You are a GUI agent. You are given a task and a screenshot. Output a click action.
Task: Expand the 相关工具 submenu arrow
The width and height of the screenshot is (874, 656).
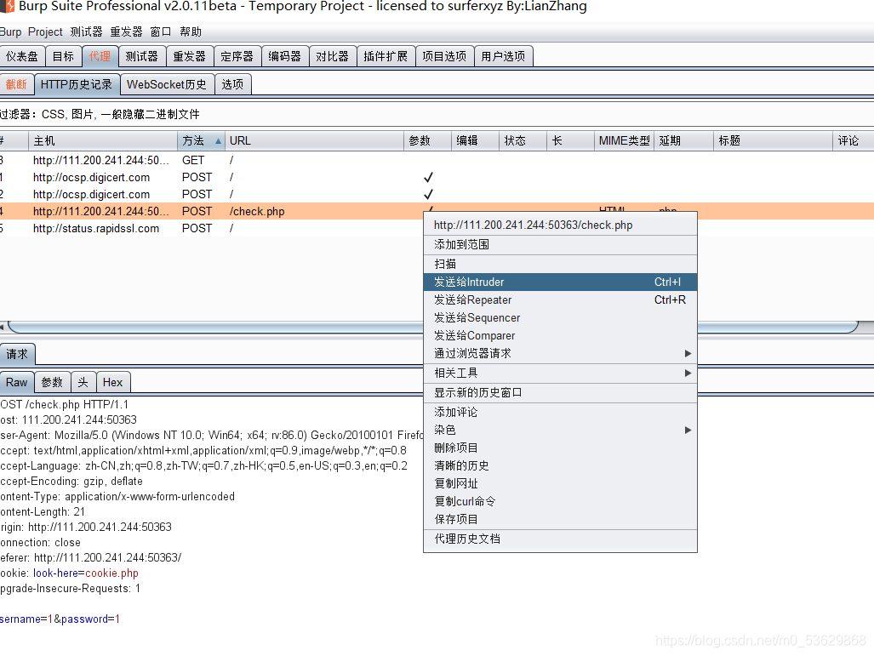pyautogui.click(x=688, y=373)
